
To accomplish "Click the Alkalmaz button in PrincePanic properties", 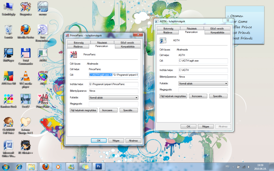I will click(x=133, y=141).
